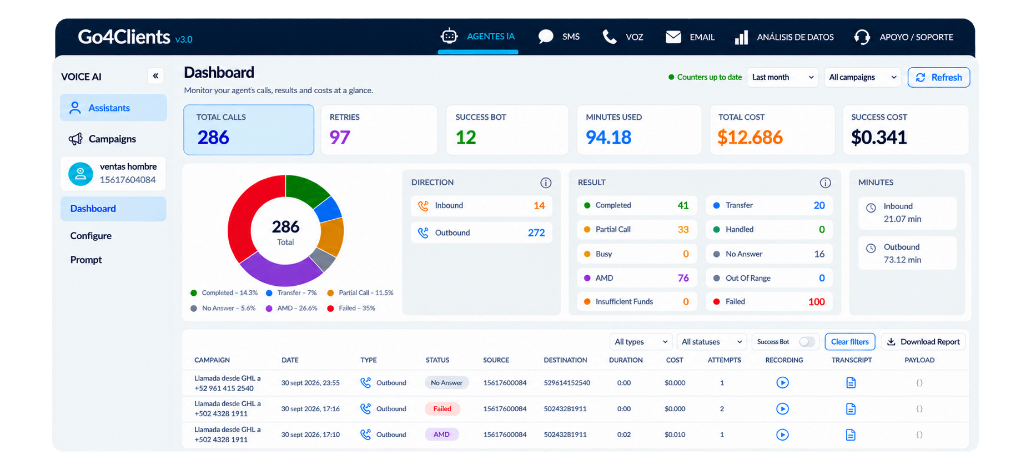
Task: Open transcript for the AMD call
Action: point(851,434)
